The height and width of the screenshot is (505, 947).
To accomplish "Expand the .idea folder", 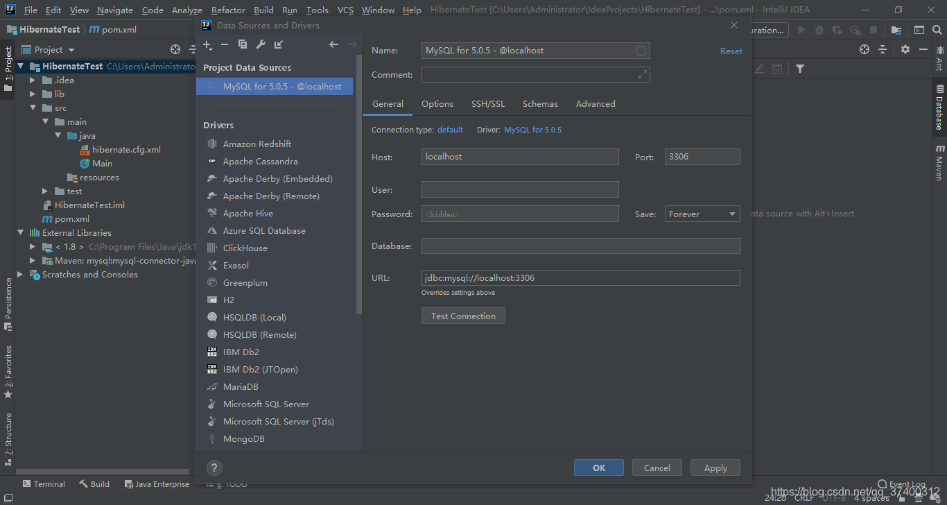I will [33, 80].
